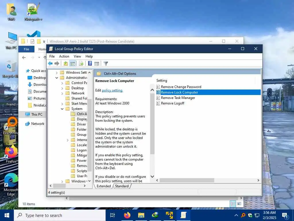Open the View menu
The height and width of the screenshot is (221, 294).
click(x=77, y=56)
